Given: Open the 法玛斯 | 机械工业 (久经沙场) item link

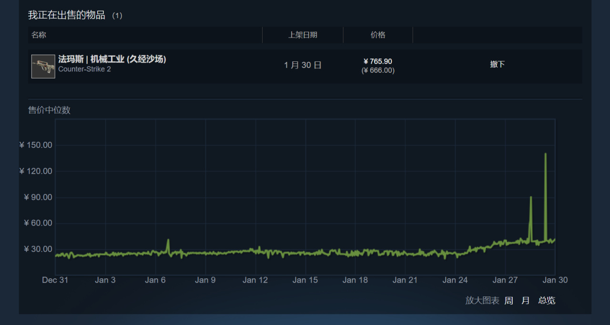Looking at the screenshot, I should (112, 59).
